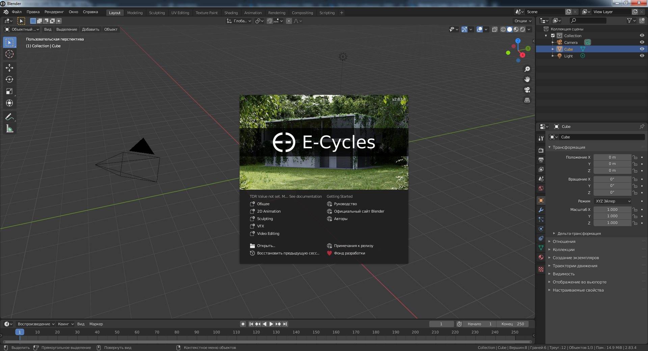This screenshot has height=351, width=648.
Task: Open the Physics properties tab
Action: pos(541,229)
